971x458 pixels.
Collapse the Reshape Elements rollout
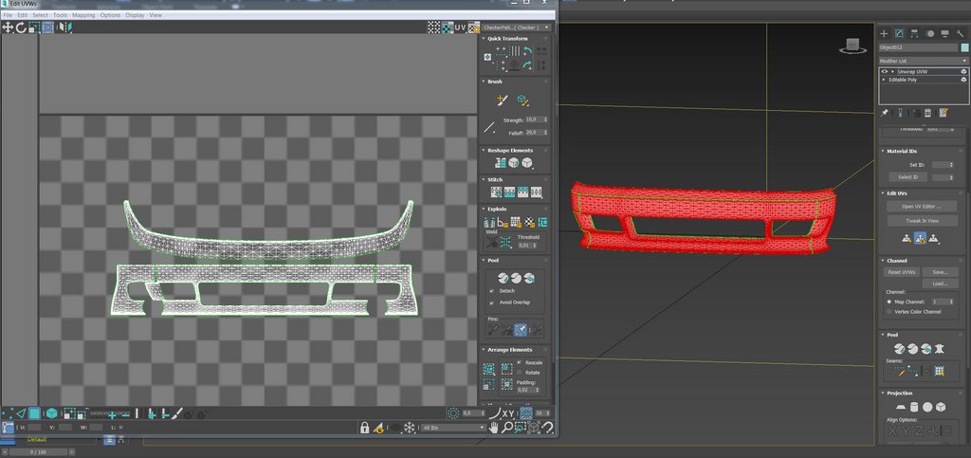tap(483, 151)
